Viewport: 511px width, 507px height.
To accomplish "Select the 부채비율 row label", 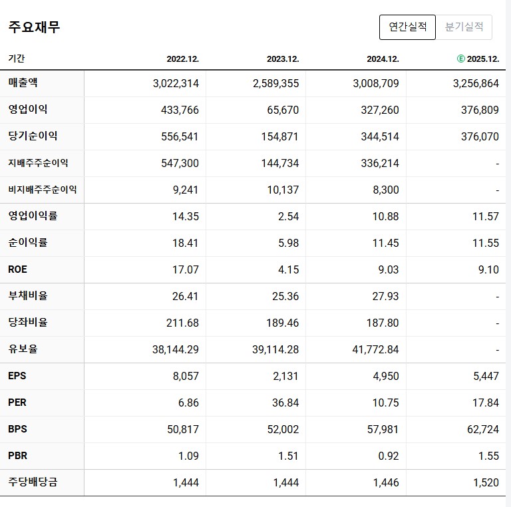I will 28,296.
